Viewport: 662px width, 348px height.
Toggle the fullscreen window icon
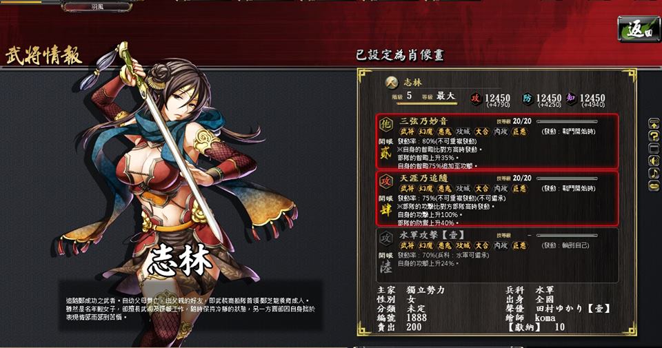pyautogui.click(x=654, y=148)
